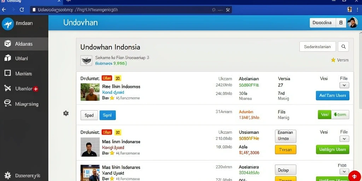362x181 pixels.
Task: Open the Miagrsing sidebar menu item
Action: coord(24,104)
